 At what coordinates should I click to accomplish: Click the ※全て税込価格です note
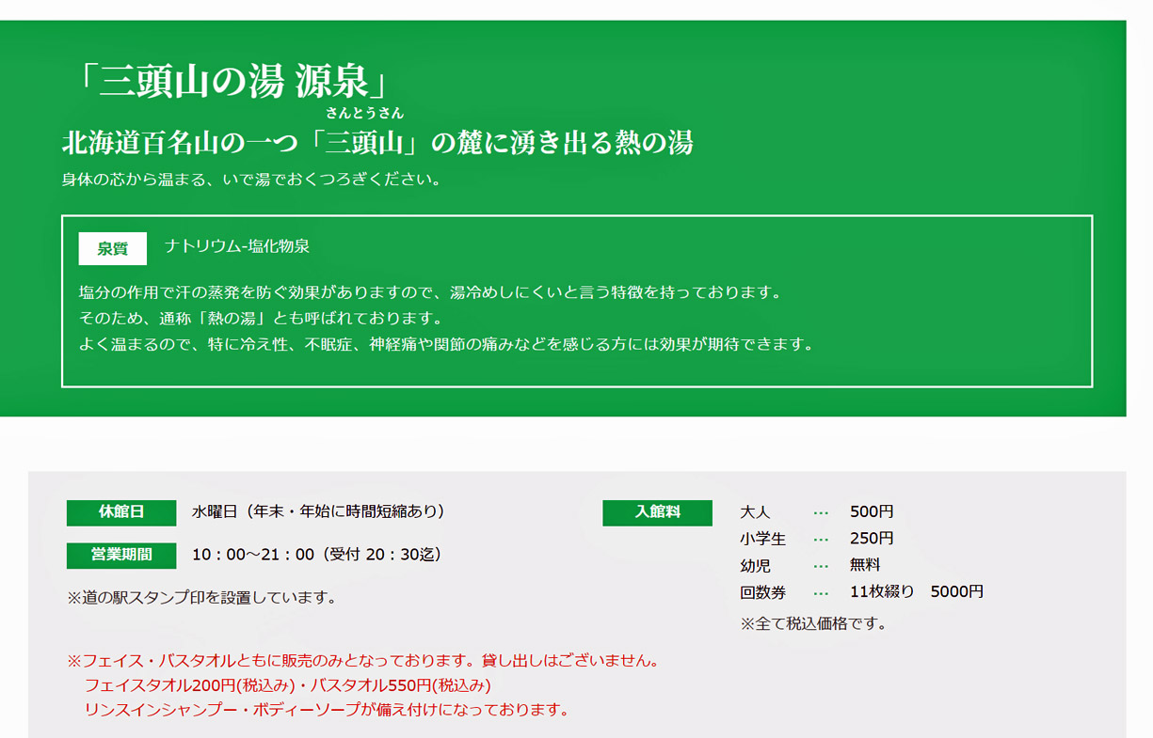pyautogui.click(x=813, y=623)
